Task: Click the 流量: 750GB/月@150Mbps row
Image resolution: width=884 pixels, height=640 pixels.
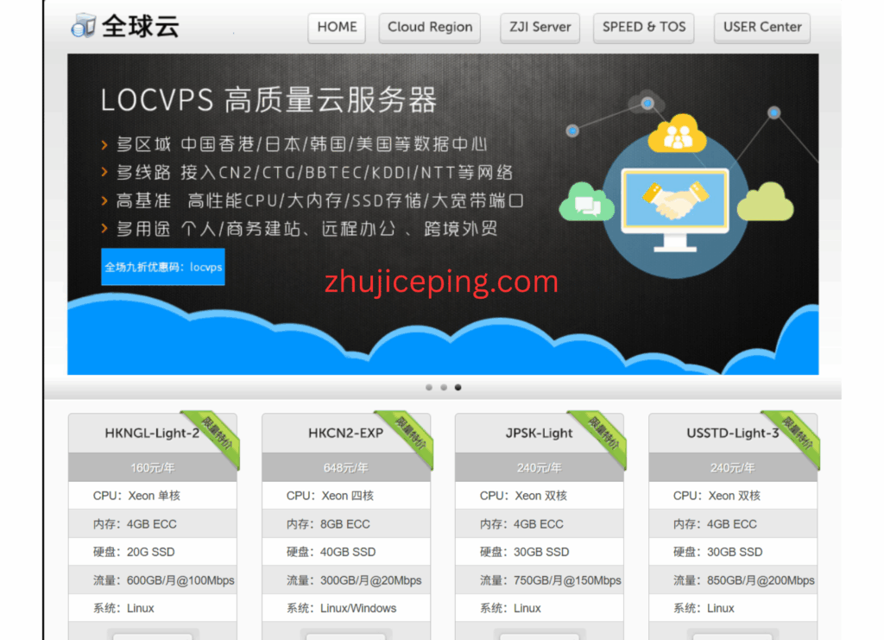Action: (540, 580)
